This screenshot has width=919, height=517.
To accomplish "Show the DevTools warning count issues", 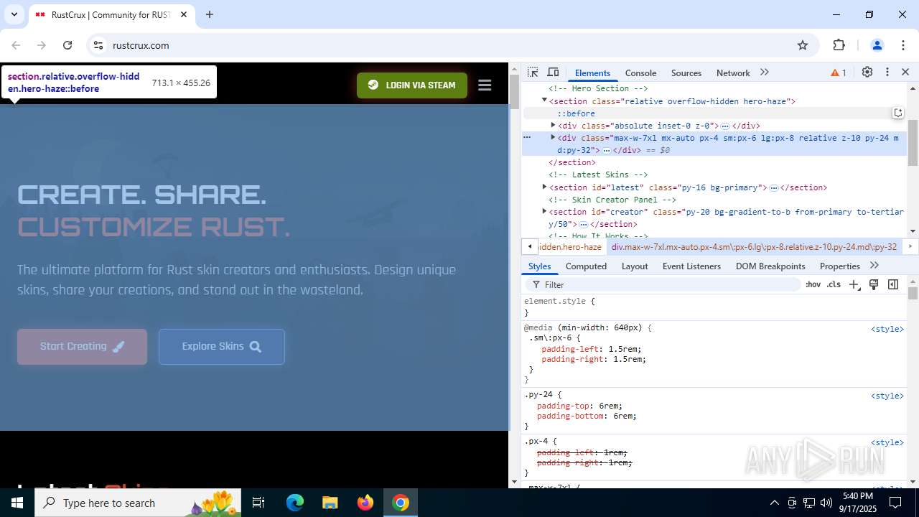I will [x=839, y=73].
